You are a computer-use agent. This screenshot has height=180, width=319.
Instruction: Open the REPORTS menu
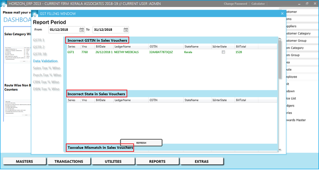click(157, 161)
